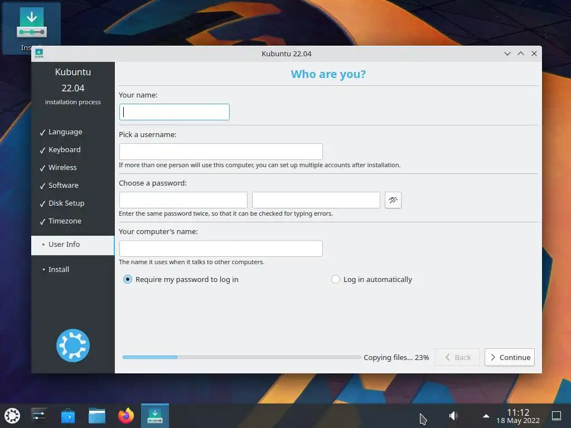This screenshot has width=571, height=428.
Task: Select the User Info step in sidebar
Action: tap(73, 245)
